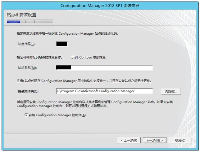
Task: Click the second half-filled progress segment
Action: [x=20, y=21]
